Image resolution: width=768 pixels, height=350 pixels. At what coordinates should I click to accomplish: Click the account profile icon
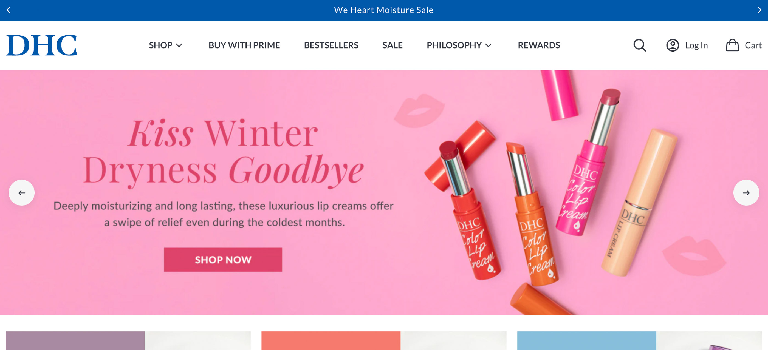[x=672, y=45]
